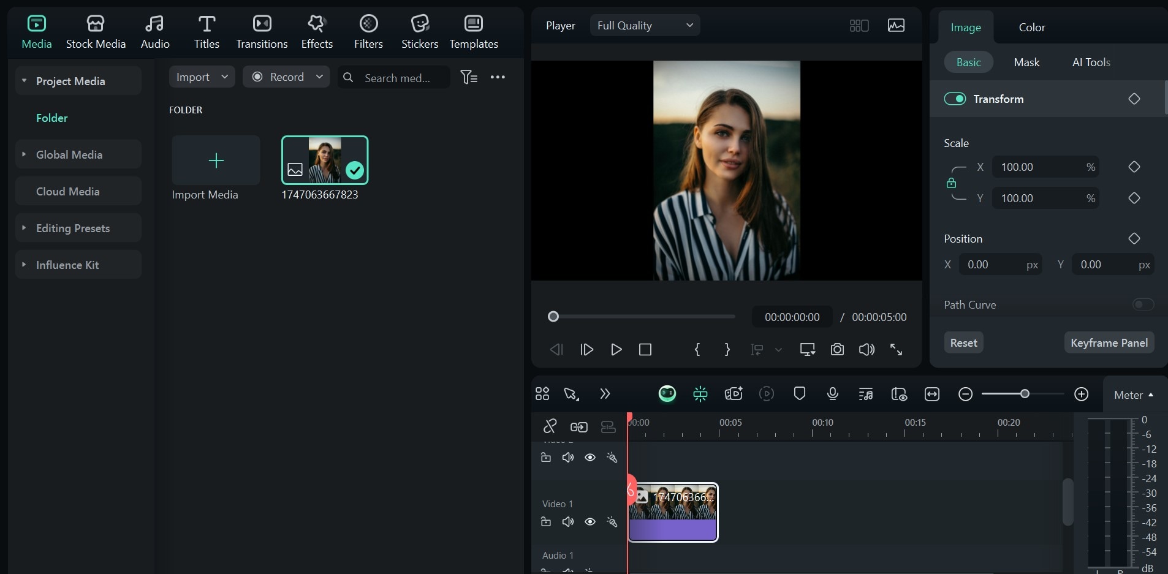Add keyframe for Scale X
1168x574 pixels.
click(1134, 167)
